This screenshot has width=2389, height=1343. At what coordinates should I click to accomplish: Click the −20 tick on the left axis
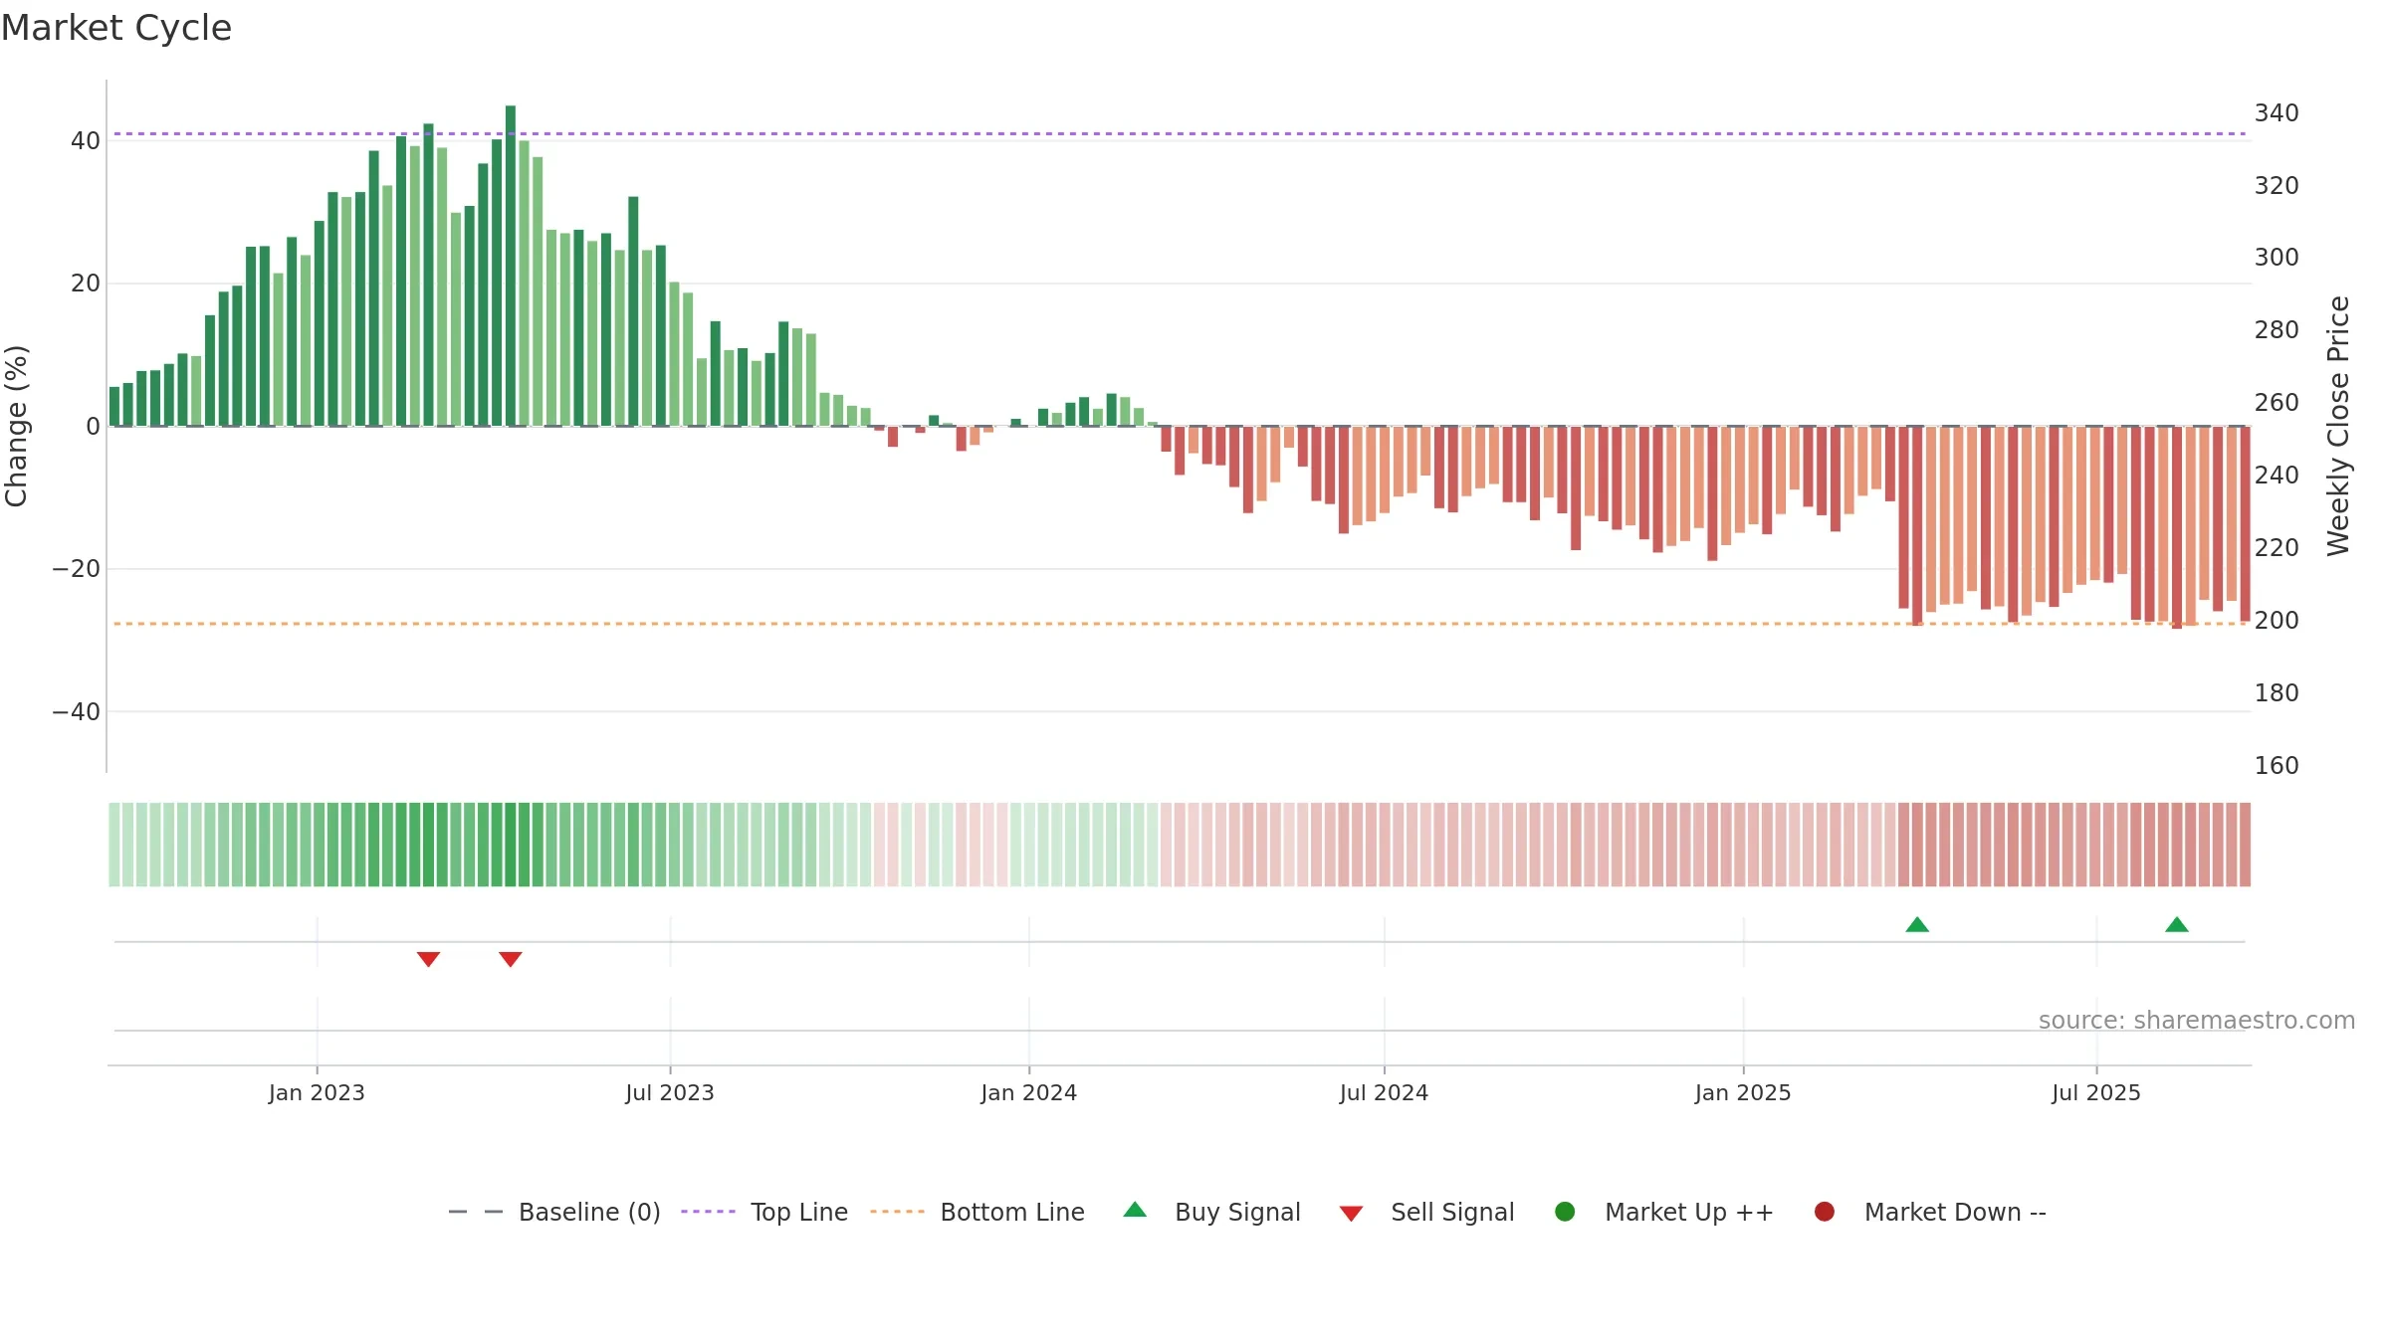(x=77, y=569)
